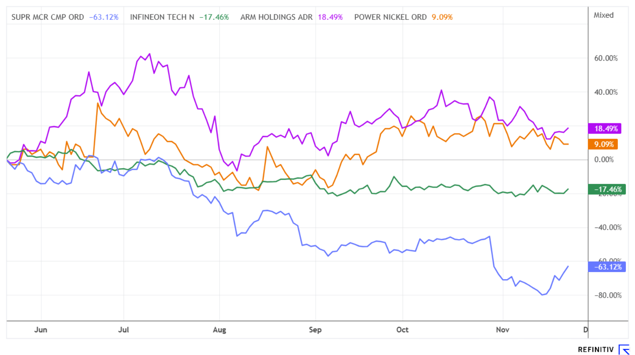Click the orange 9.09% price tag
Image resolution: width=635 pixels, height=355 pixels.
(604, 144)
